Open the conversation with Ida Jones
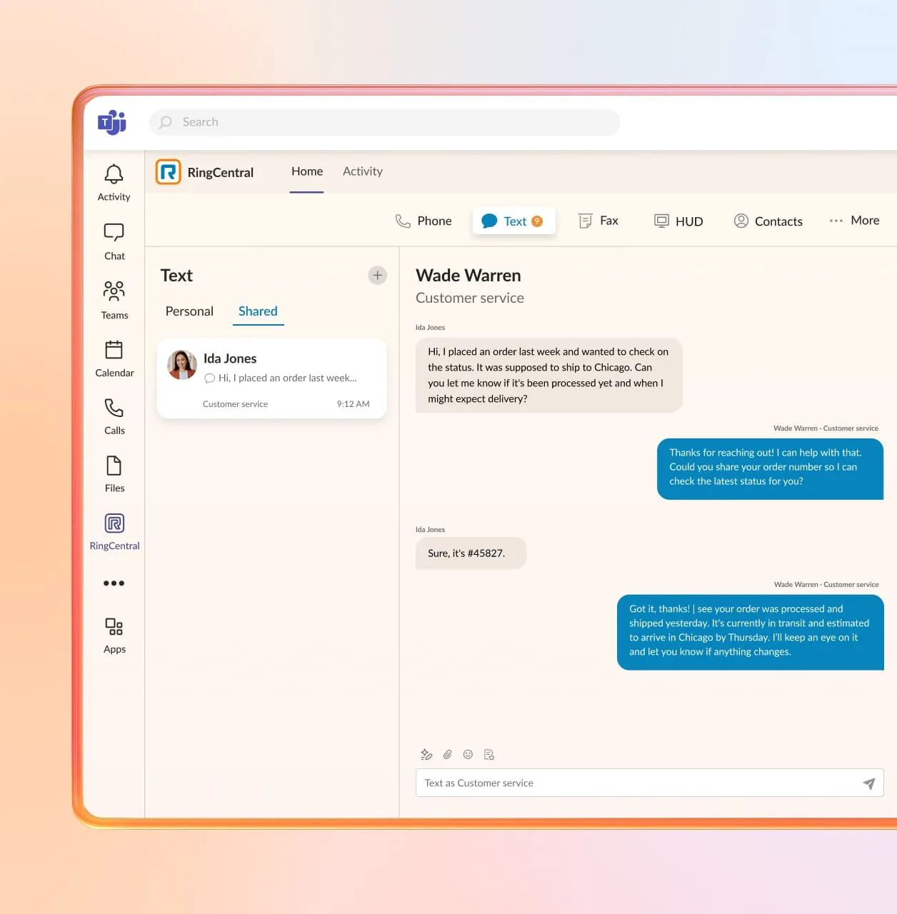 click(x=271, y=378)
